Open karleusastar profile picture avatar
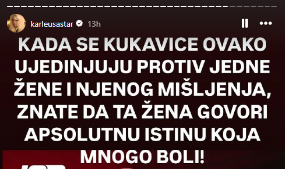The height and width of the screenshot is (169, 285). click(16, 23)
